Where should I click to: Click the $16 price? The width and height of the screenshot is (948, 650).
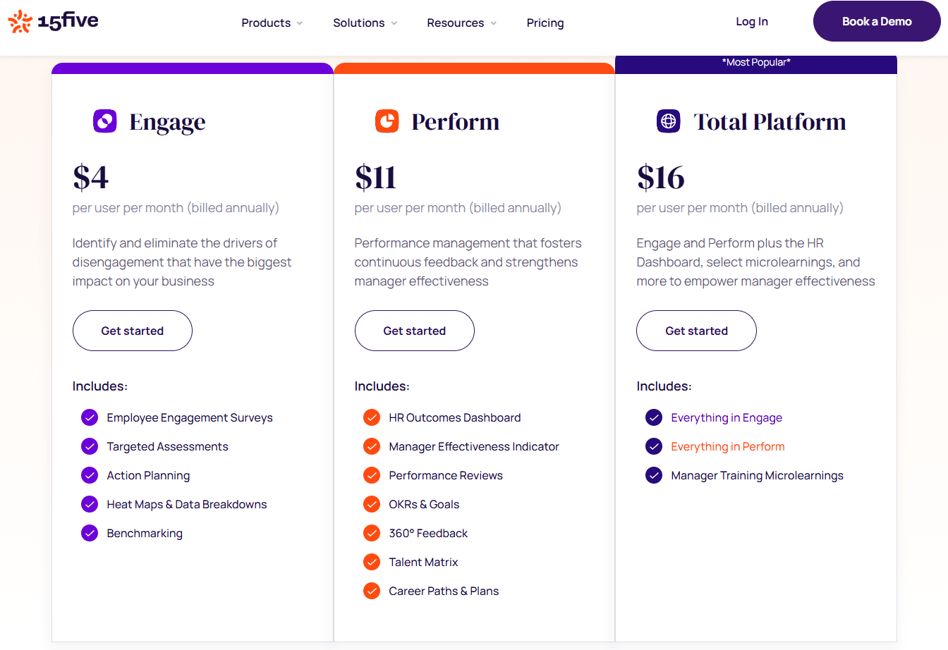660,177
